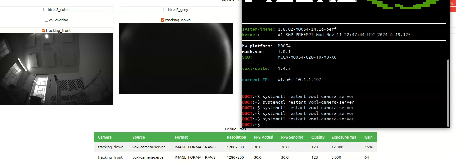The image size is (456, 162).
Task: Click the terminal window's vertical scrollbar
Action: coord(448,93)
